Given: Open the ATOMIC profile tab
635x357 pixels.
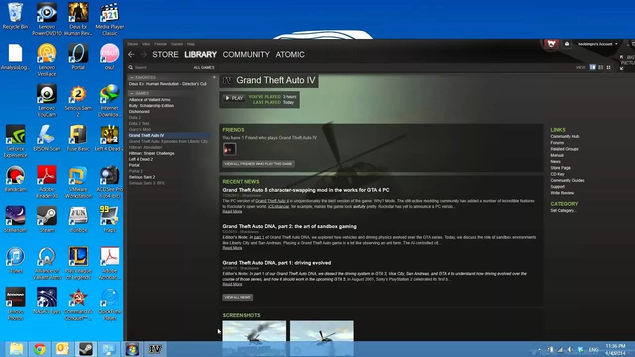Looking at the screenshot, I should [290, 55].
